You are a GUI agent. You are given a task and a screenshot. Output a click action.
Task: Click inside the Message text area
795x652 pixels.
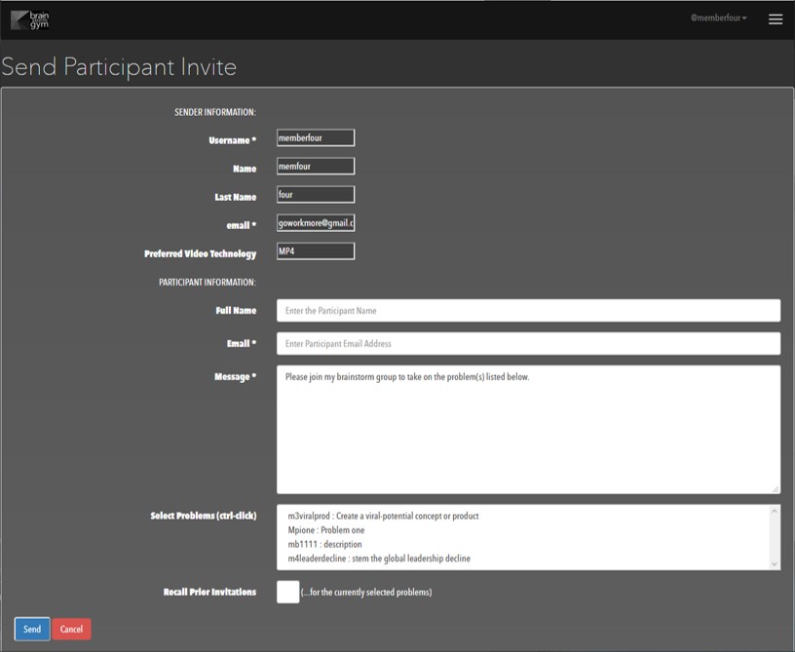(528, 430)
